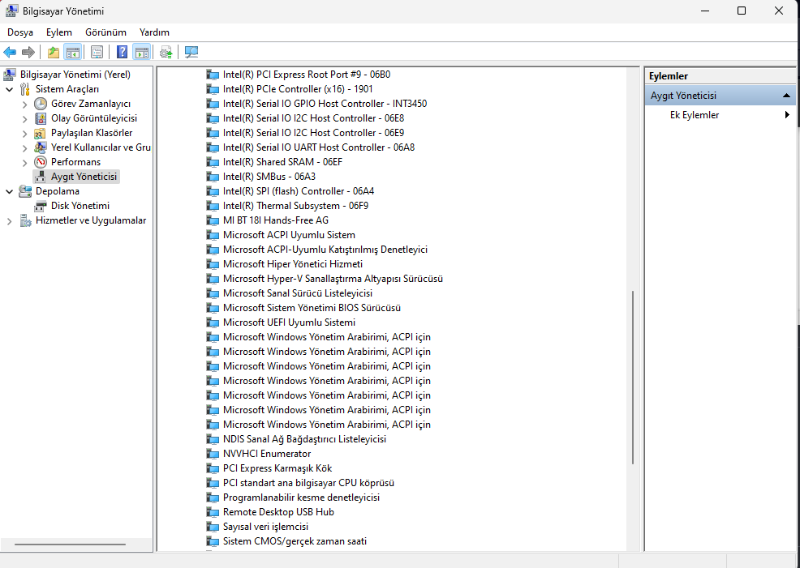Expand the Görev Zamanlayıcı node
The height and width of the screenshot is (568, 800).
pos(24,104)
